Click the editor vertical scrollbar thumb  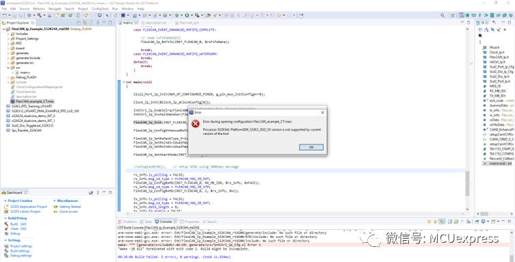click(467, 184)
